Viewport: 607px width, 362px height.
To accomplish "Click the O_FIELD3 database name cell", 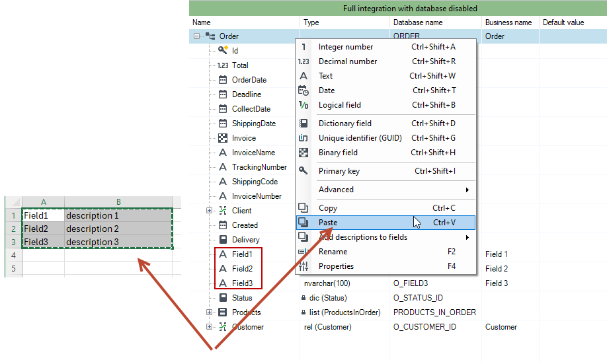I will click(436, 283).
